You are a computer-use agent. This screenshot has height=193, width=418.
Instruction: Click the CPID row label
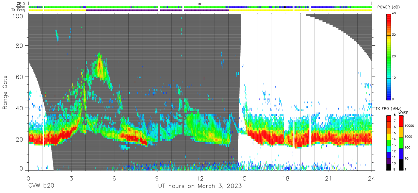point(20,4)
